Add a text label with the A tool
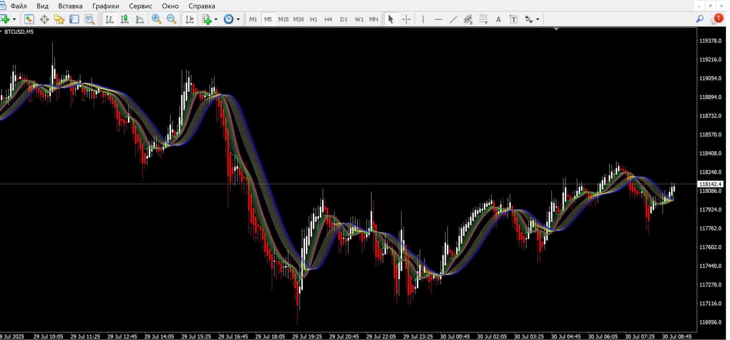Screen dimensions: 730x340 point(498,19)
